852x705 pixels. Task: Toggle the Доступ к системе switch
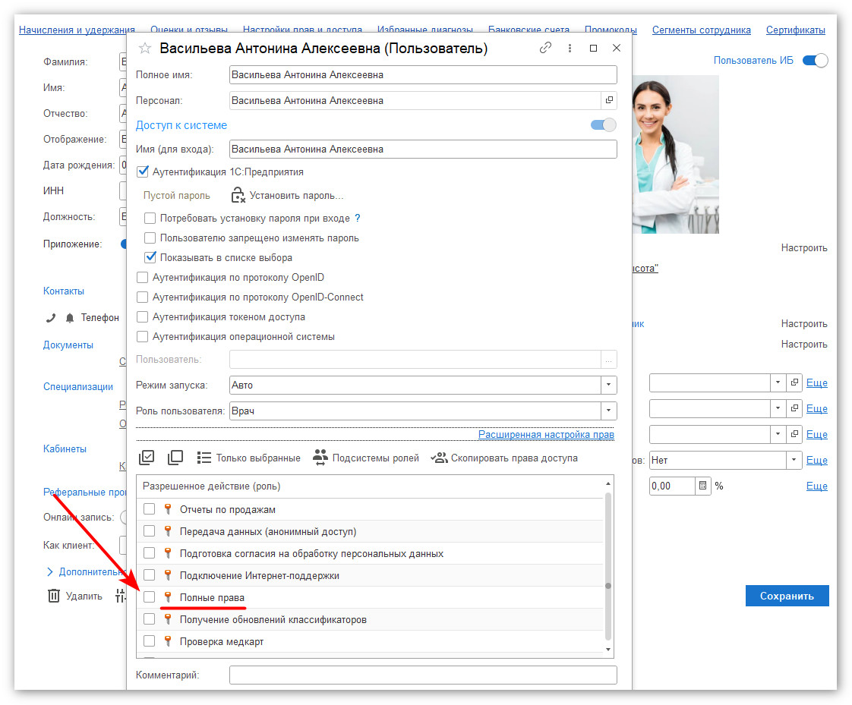tap(604, 125)
